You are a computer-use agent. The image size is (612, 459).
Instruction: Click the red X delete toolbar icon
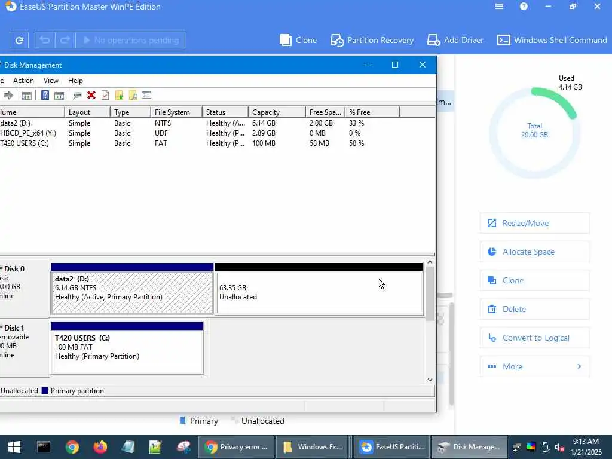91,95
